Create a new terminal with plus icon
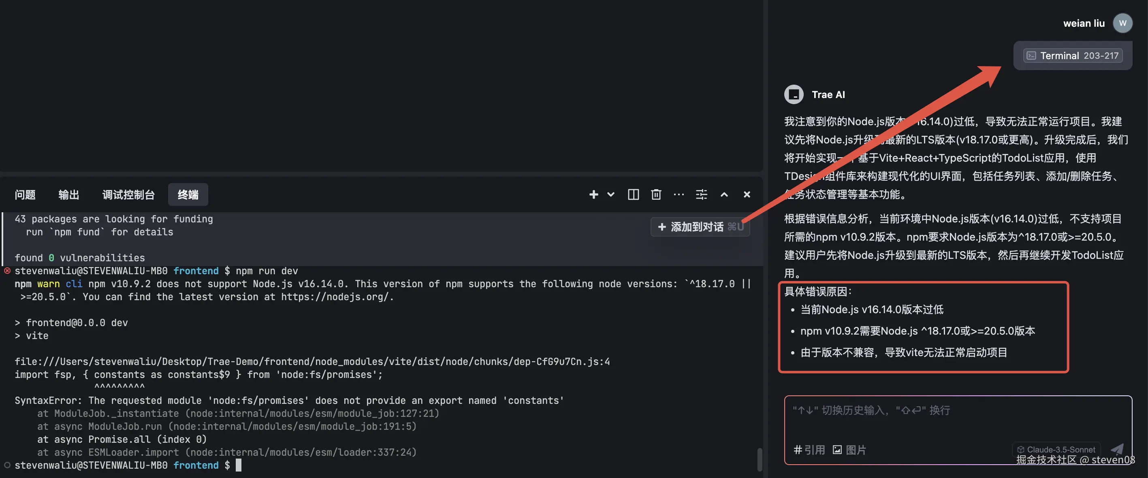Image resolution: width=1148 pixels, height=478 pixels. [593, 195]
